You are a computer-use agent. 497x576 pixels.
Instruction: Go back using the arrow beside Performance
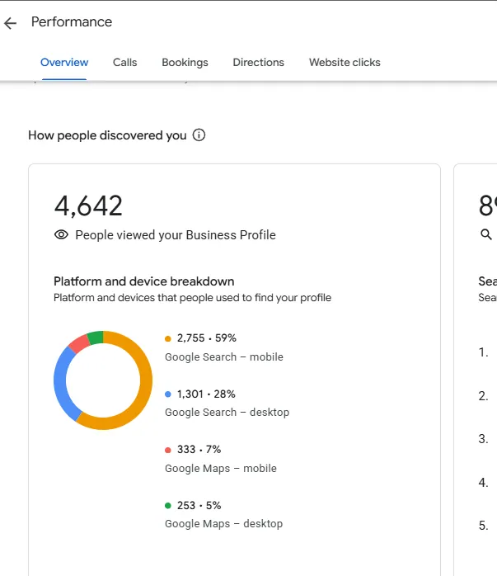10,23
